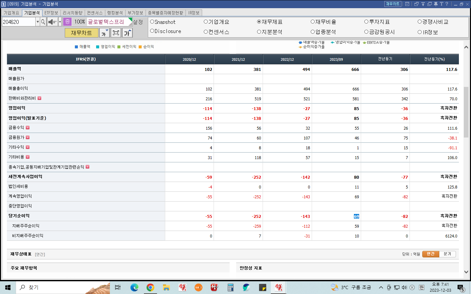Click the 영업이익 teal legend swatch
471x294 pixels.
(x=97, y=47)
